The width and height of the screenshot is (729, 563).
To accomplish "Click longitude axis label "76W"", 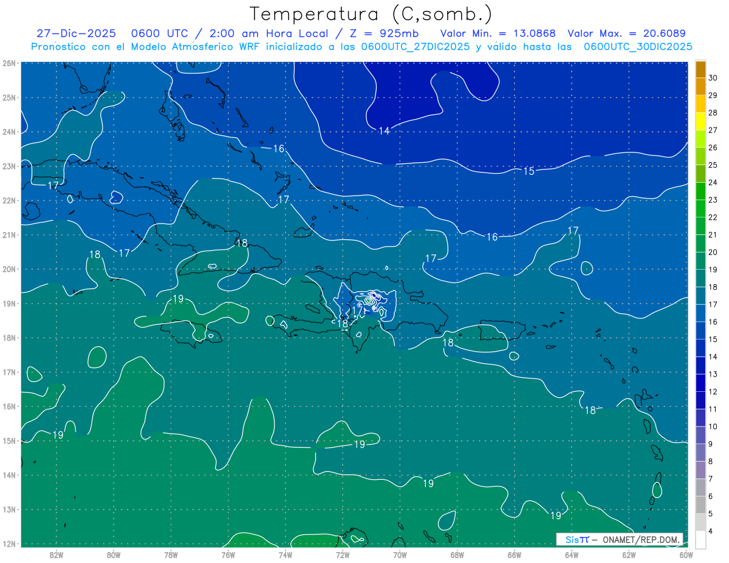I will [x=228, y=554].
